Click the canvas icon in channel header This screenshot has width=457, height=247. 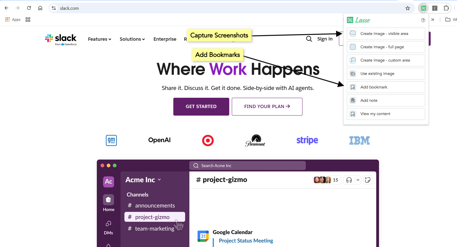click(x=368, y=180)
